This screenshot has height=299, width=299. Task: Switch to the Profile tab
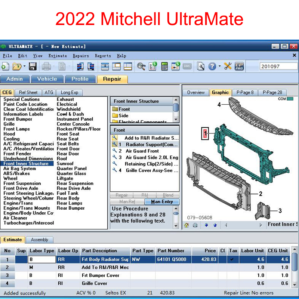click(x=80, y=79)
